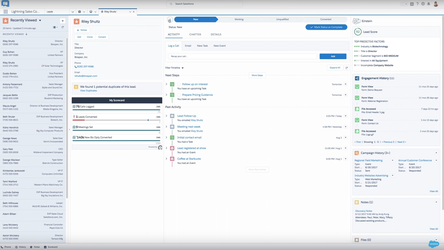Click the Riley Shultz lead record icon
The height and width of the screenshot is (250, 444).
pos(76,21)
